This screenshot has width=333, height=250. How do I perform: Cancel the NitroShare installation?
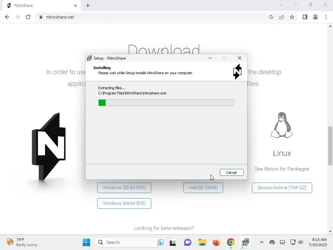click(x=232, y=173)
